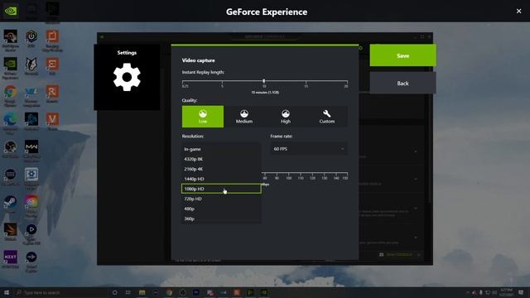Click the taskbar search box
Screen dimensions: 530x298
point(60,292)
